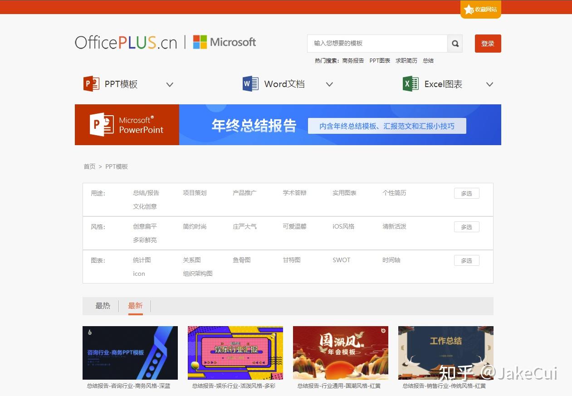
Task: Select the SWOT chart filter
Action: point(341,260)
